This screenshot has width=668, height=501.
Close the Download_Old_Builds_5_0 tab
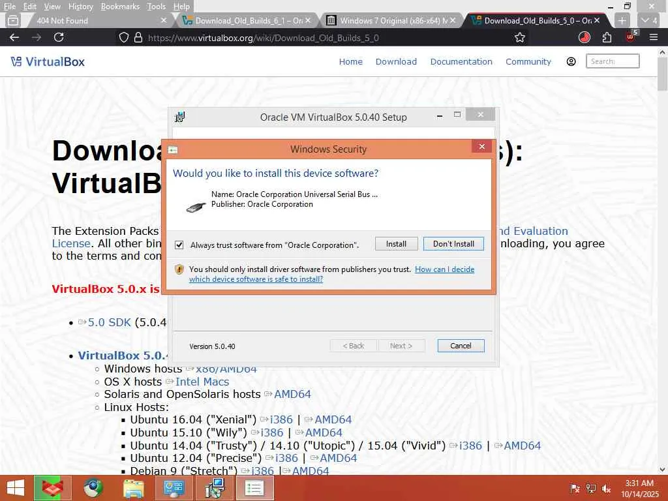click(x=598, y=20)
